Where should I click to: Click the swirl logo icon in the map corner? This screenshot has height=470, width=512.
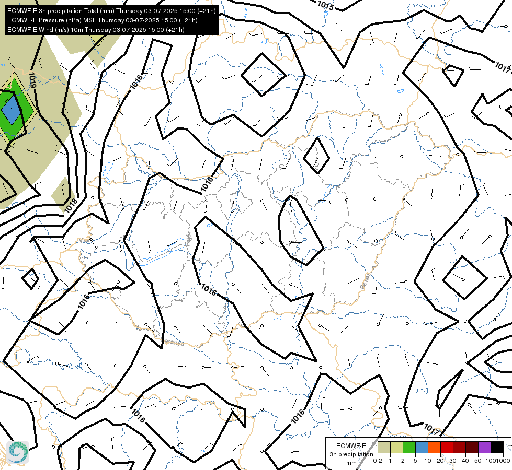(18, 452)
